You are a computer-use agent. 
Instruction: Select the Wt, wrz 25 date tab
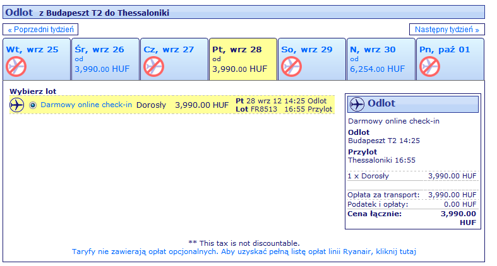(37, 59)
